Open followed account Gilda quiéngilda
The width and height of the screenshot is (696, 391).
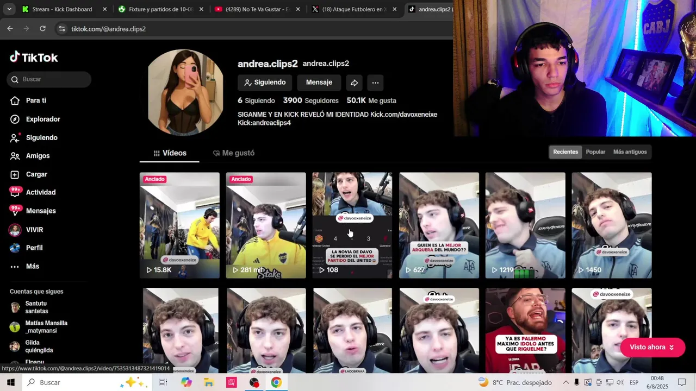coord(32,346)
